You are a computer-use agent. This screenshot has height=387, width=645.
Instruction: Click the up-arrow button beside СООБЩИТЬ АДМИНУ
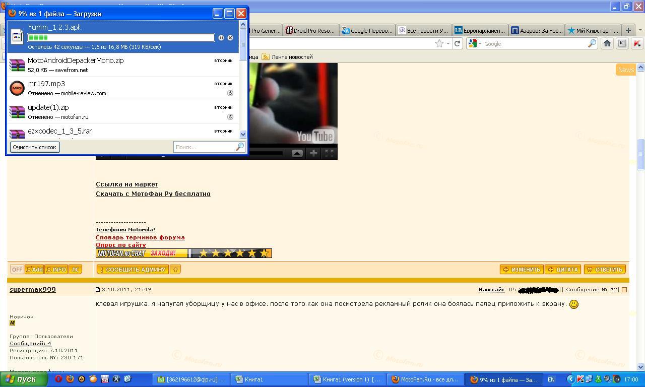(x=175, y=270)
